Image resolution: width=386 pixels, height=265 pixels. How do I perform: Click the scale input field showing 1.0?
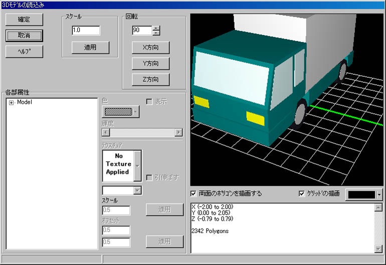[x=86, y=31]
